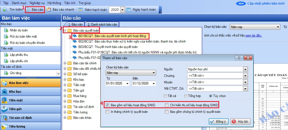Check In tháng chỉnh lý quyết toán
288x130 pixels.
click(x=107, y=111)
